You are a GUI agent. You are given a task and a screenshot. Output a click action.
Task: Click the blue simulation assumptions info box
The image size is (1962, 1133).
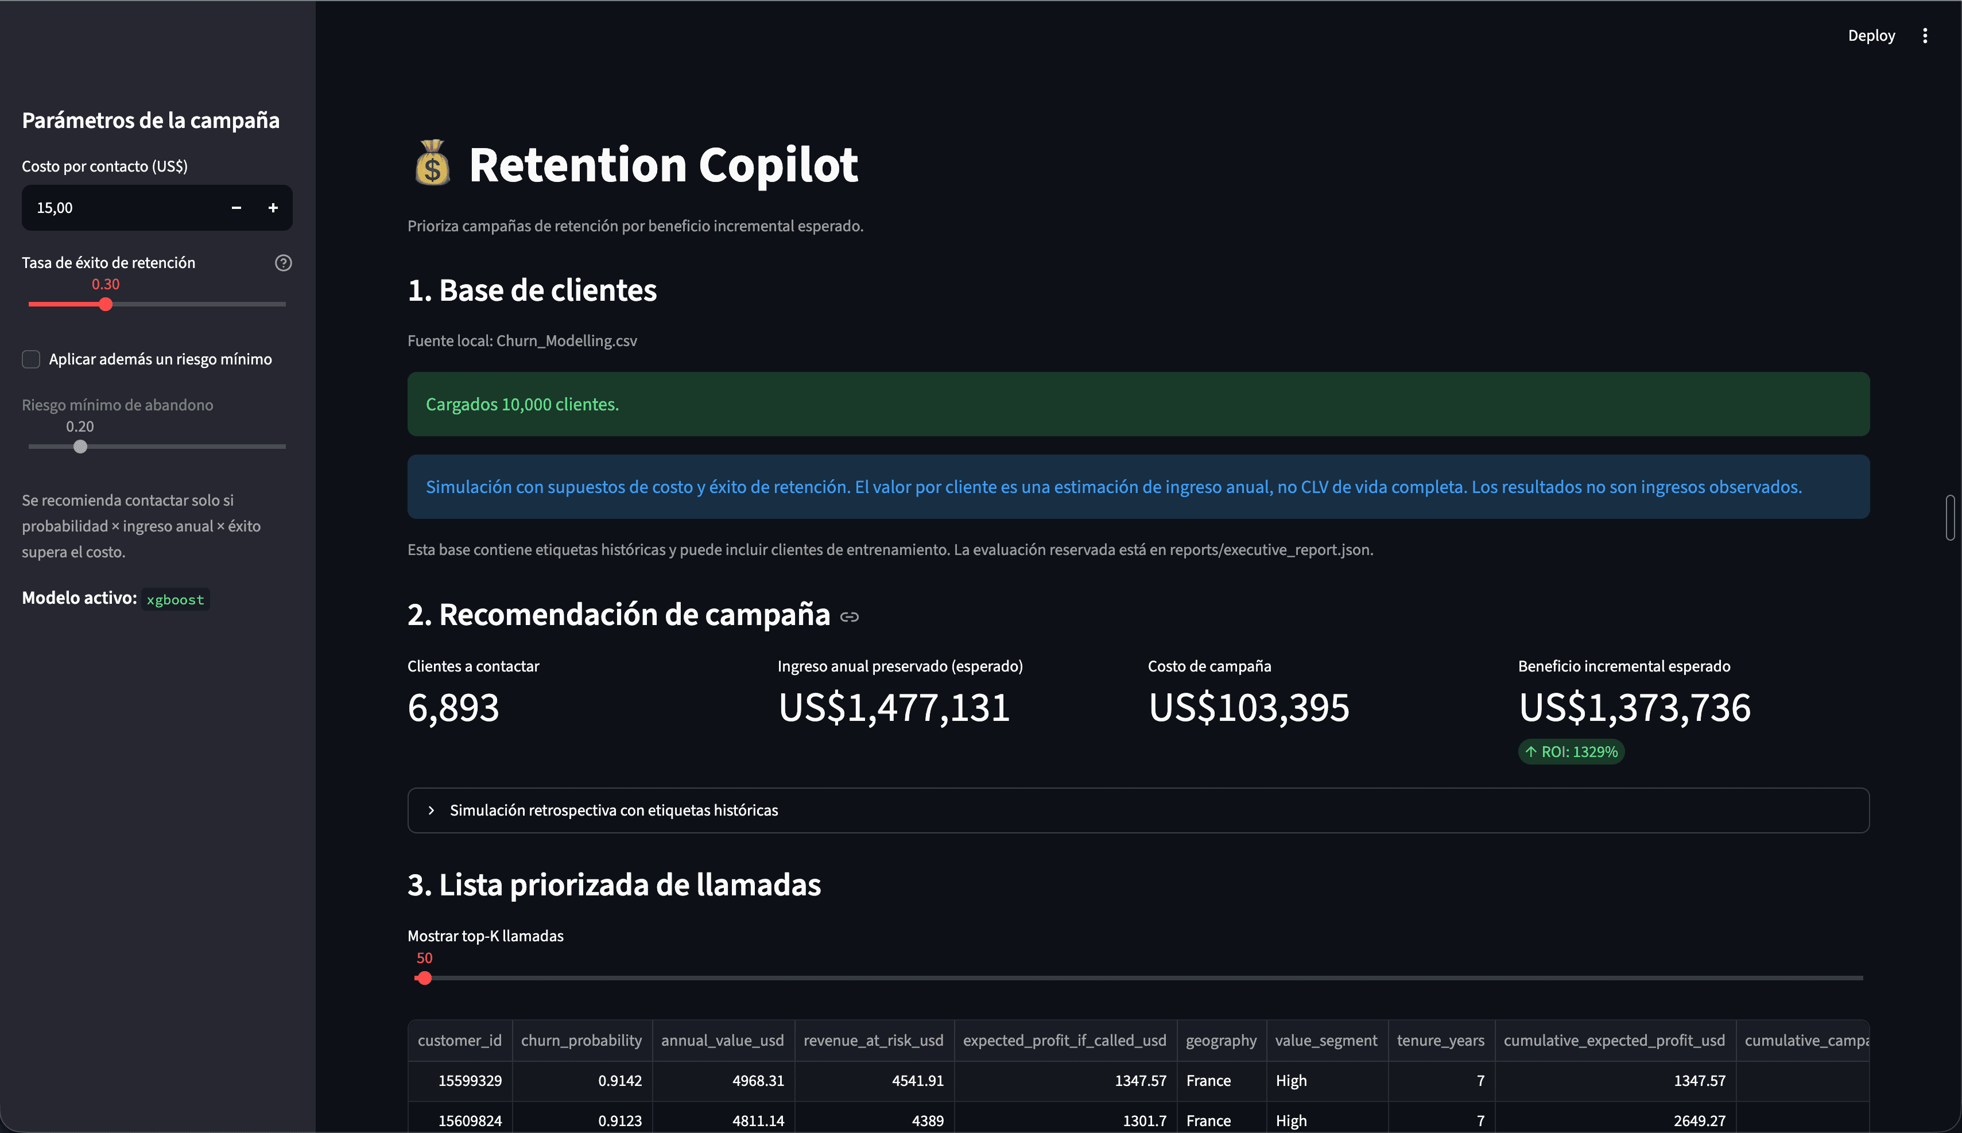1138,486
